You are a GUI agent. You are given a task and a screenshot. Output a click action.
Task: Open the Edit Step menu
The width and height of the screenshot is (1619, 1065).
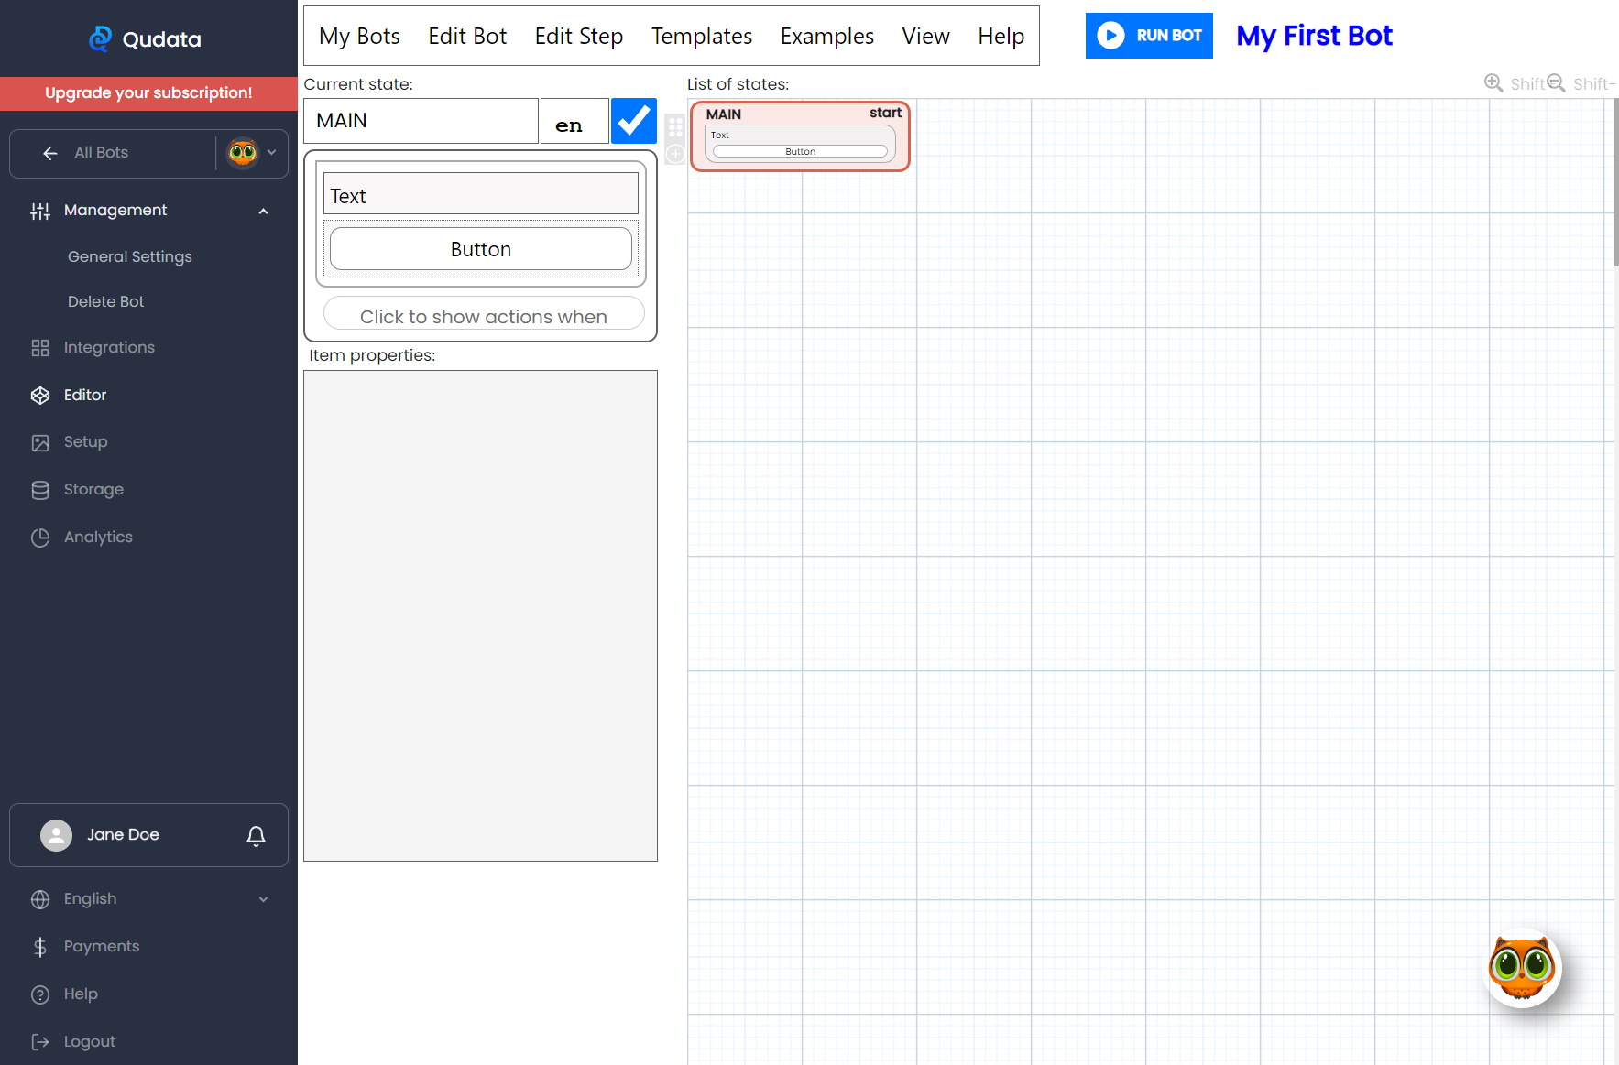[578, 36]
